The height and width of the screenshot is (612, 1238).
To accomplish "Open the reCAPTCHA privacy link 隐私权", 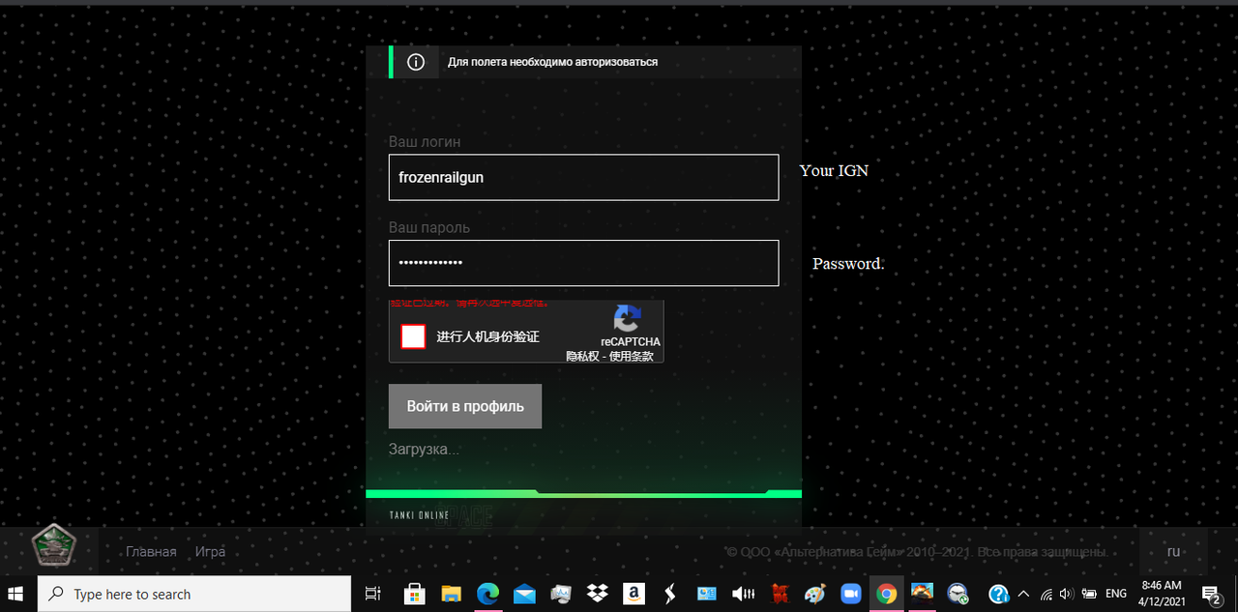I will coord(582,356).
